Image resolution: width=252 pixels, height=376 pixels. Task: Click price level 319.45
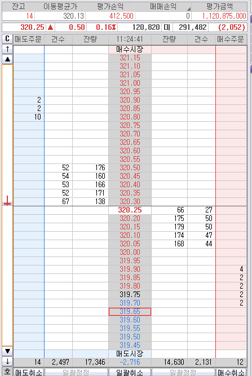(130, 346)
